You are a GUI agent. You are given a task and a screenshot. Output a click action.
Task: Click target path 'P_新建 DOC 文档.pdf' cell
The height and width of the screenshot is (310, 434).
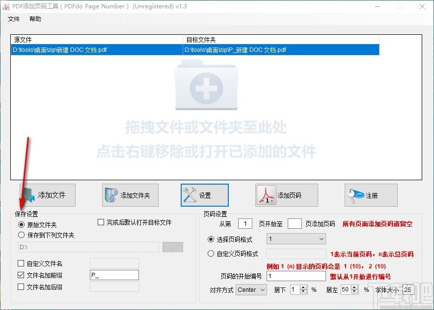[281, 49]
